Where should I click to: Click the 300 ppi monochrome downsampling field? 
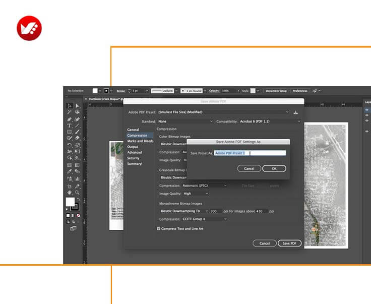[216, 211]
